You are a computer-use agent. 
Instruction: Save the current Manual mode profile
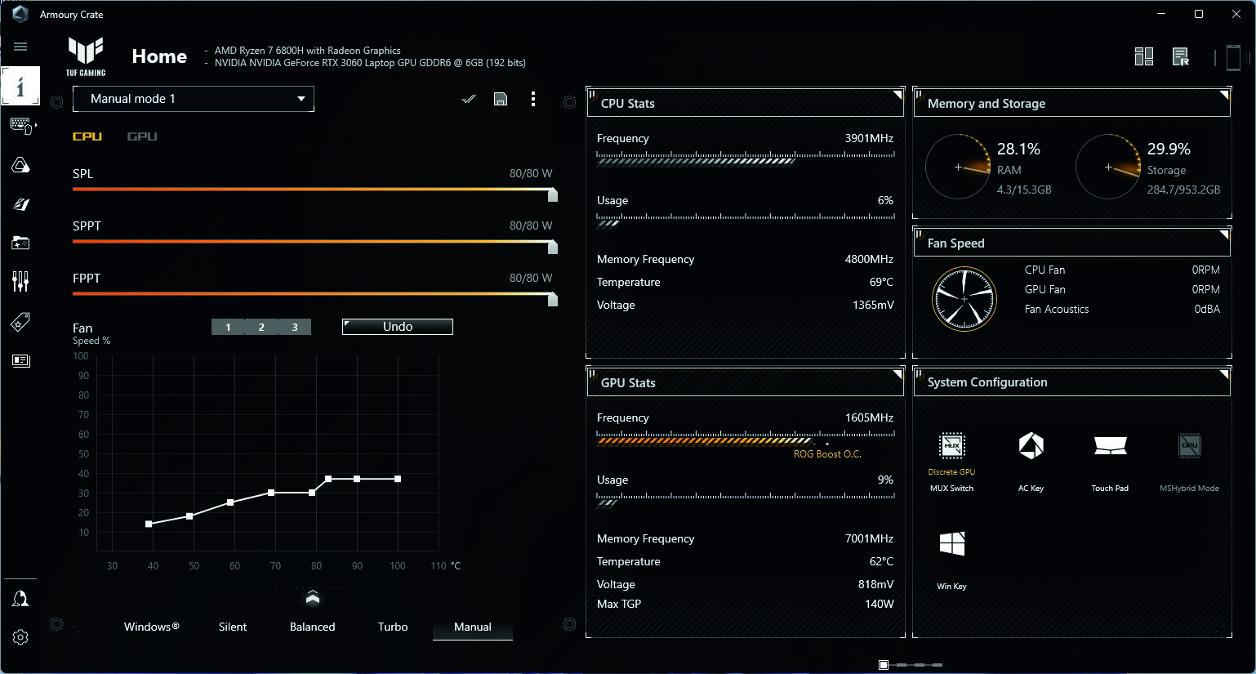pyautogui.click(x=501, y=98)
